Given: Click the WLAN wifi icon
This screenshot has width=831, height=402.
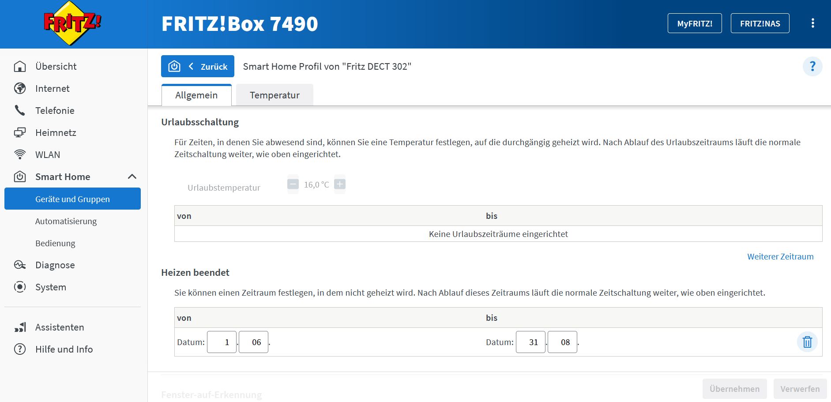Looking at the screenshot, I should (x=20, y=154).
